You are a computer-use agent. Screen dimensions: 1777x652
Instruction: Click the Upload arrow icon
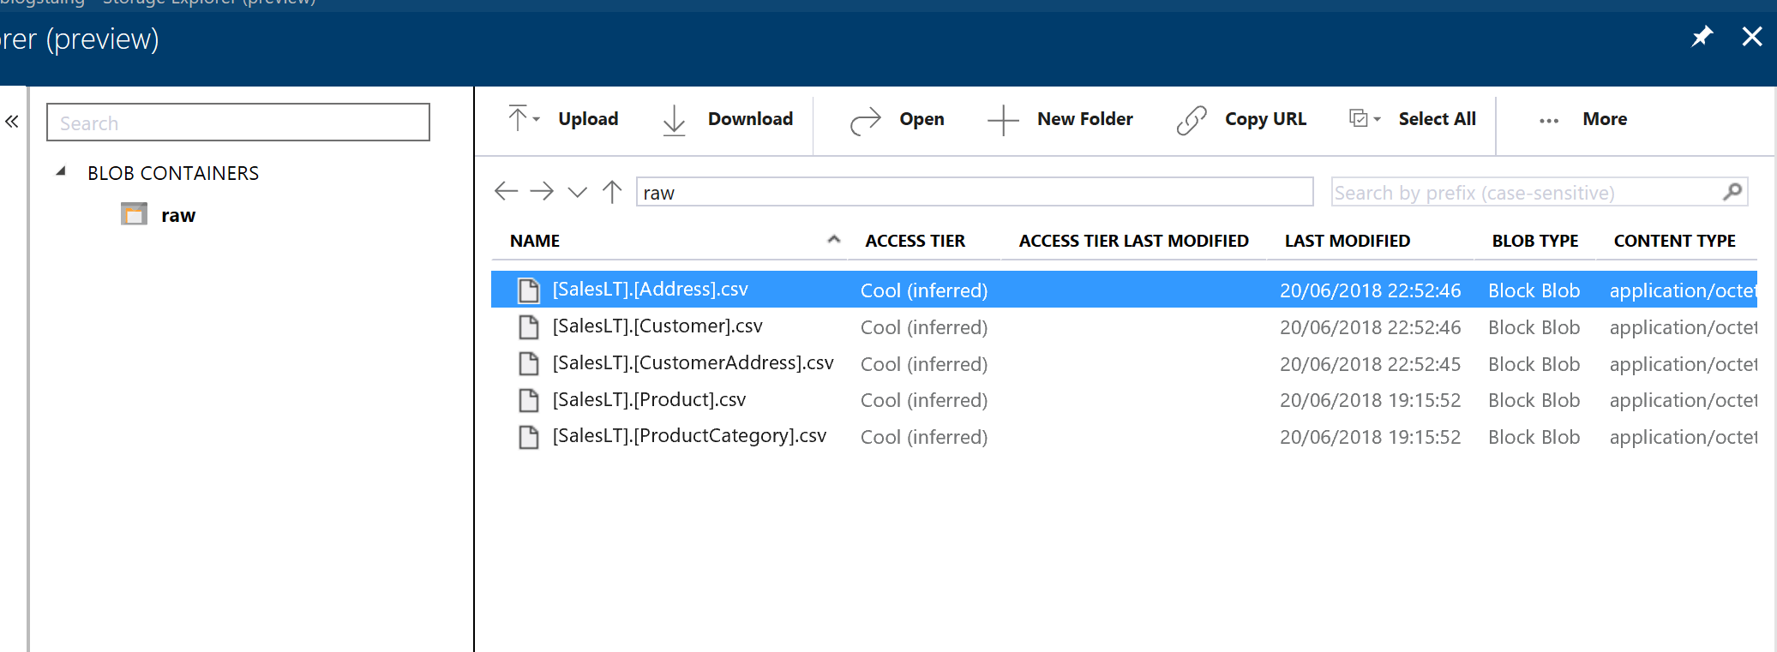pyautogui.click(x=518, y=118)
